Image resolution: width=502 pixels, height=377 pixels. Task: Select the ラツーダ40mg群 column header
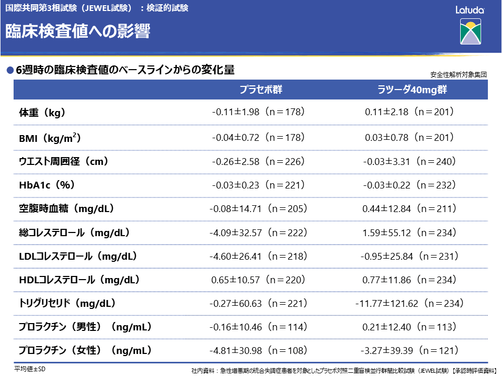click(x=412, y=90)
